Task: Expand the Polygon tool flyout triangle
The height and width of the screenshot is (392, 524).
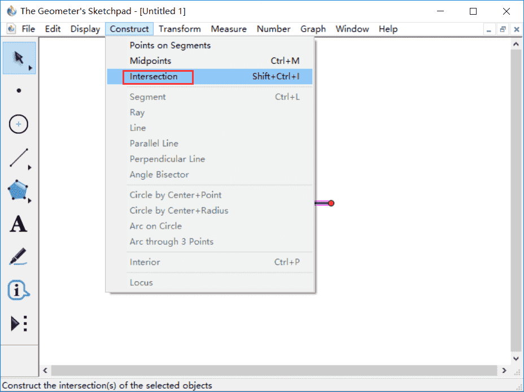Action: [30, 201]
